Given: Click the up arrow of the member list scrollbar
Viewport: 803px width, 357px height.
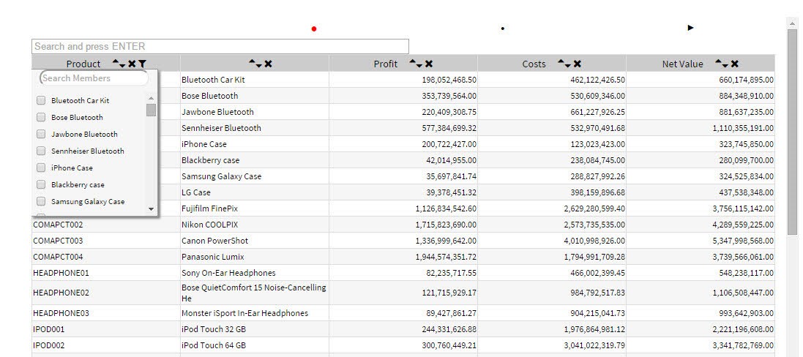Looking at the screenshot, I should tap(152, 98).
